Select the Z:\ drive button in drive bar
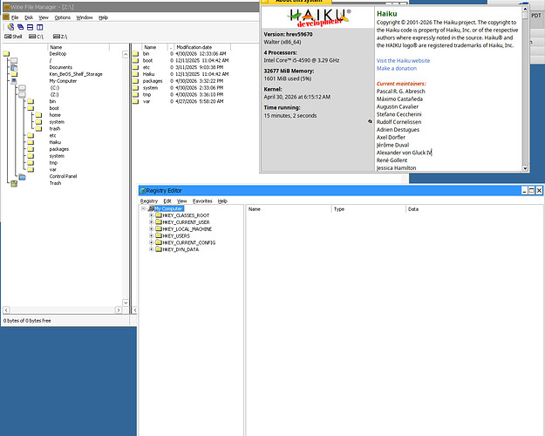The width and height of the screenshot is (545, 436). [x=60, y=37]
